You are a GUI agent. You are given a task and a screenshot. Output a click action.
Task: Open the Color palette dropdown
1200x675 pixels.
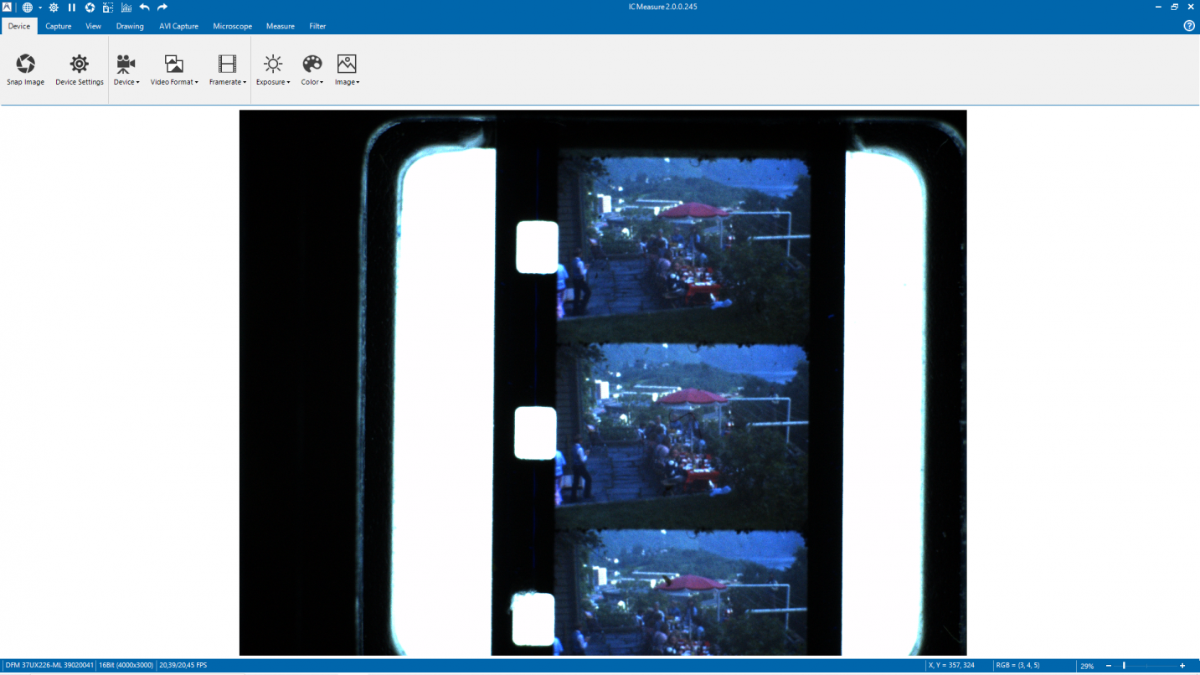click(312, 70)
